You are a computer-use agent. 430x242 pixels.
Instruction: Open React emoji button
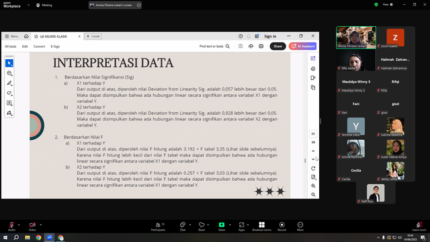coord(202,227)
